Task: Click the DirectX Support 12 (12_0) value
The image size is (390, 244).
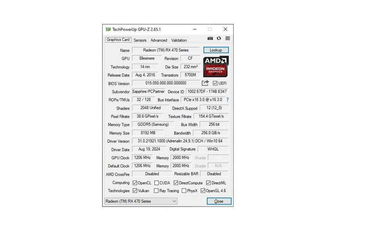Action: pyautogui.click(x=214, y=108)
